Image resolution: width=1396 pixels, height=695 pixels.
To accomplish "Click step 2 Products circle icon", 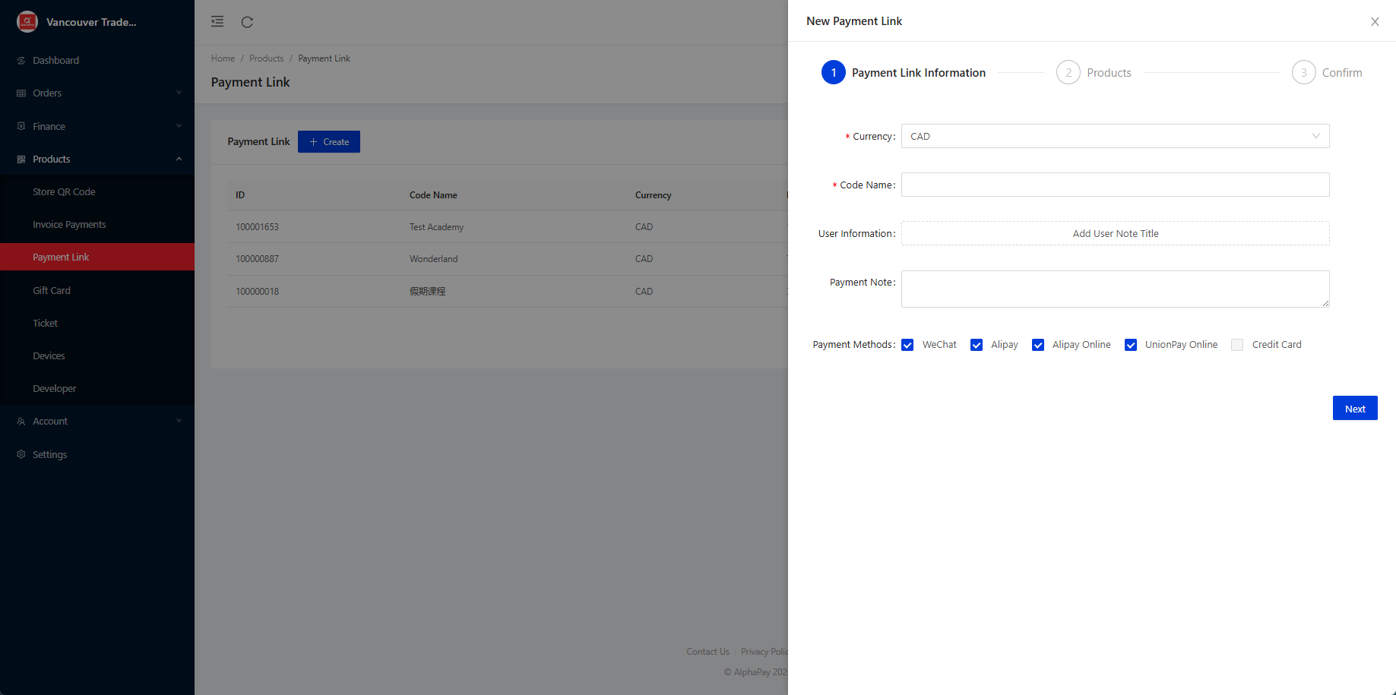I will 1068,73.
